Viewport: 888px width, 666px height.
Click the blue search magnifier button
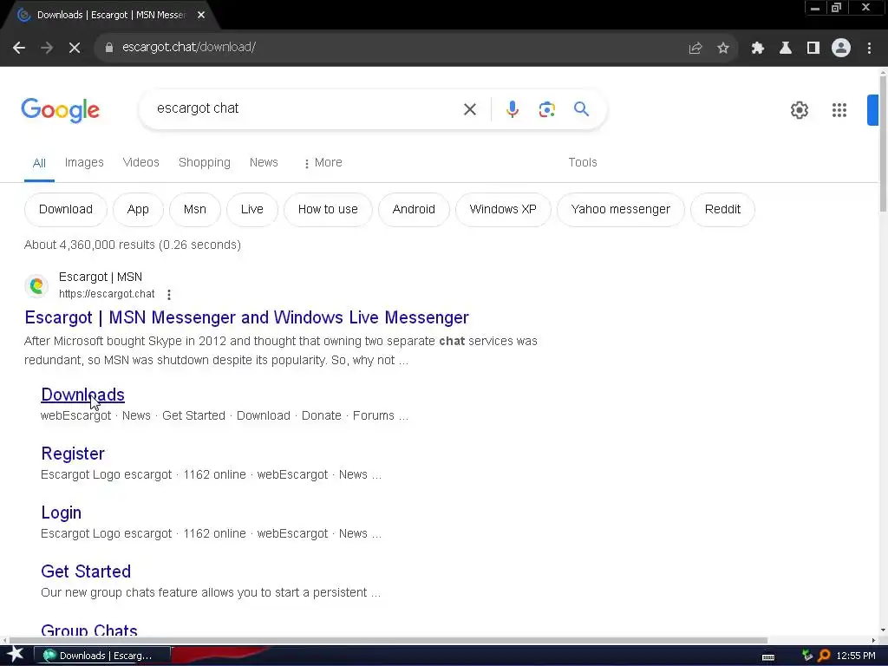(581, 108)
